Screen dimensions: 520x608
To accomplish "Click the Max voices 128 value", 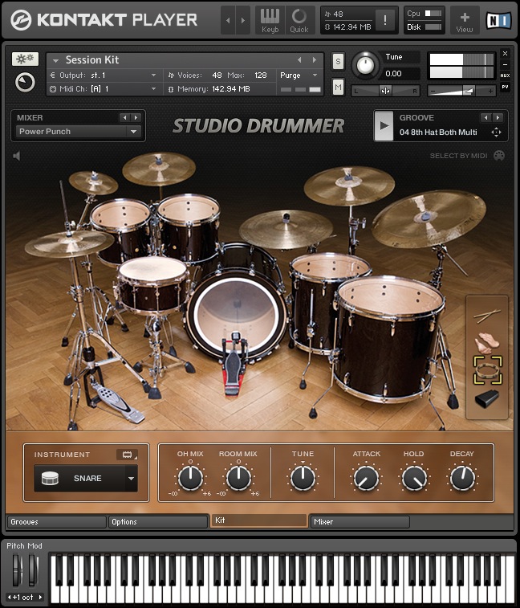I will [260, 75].
